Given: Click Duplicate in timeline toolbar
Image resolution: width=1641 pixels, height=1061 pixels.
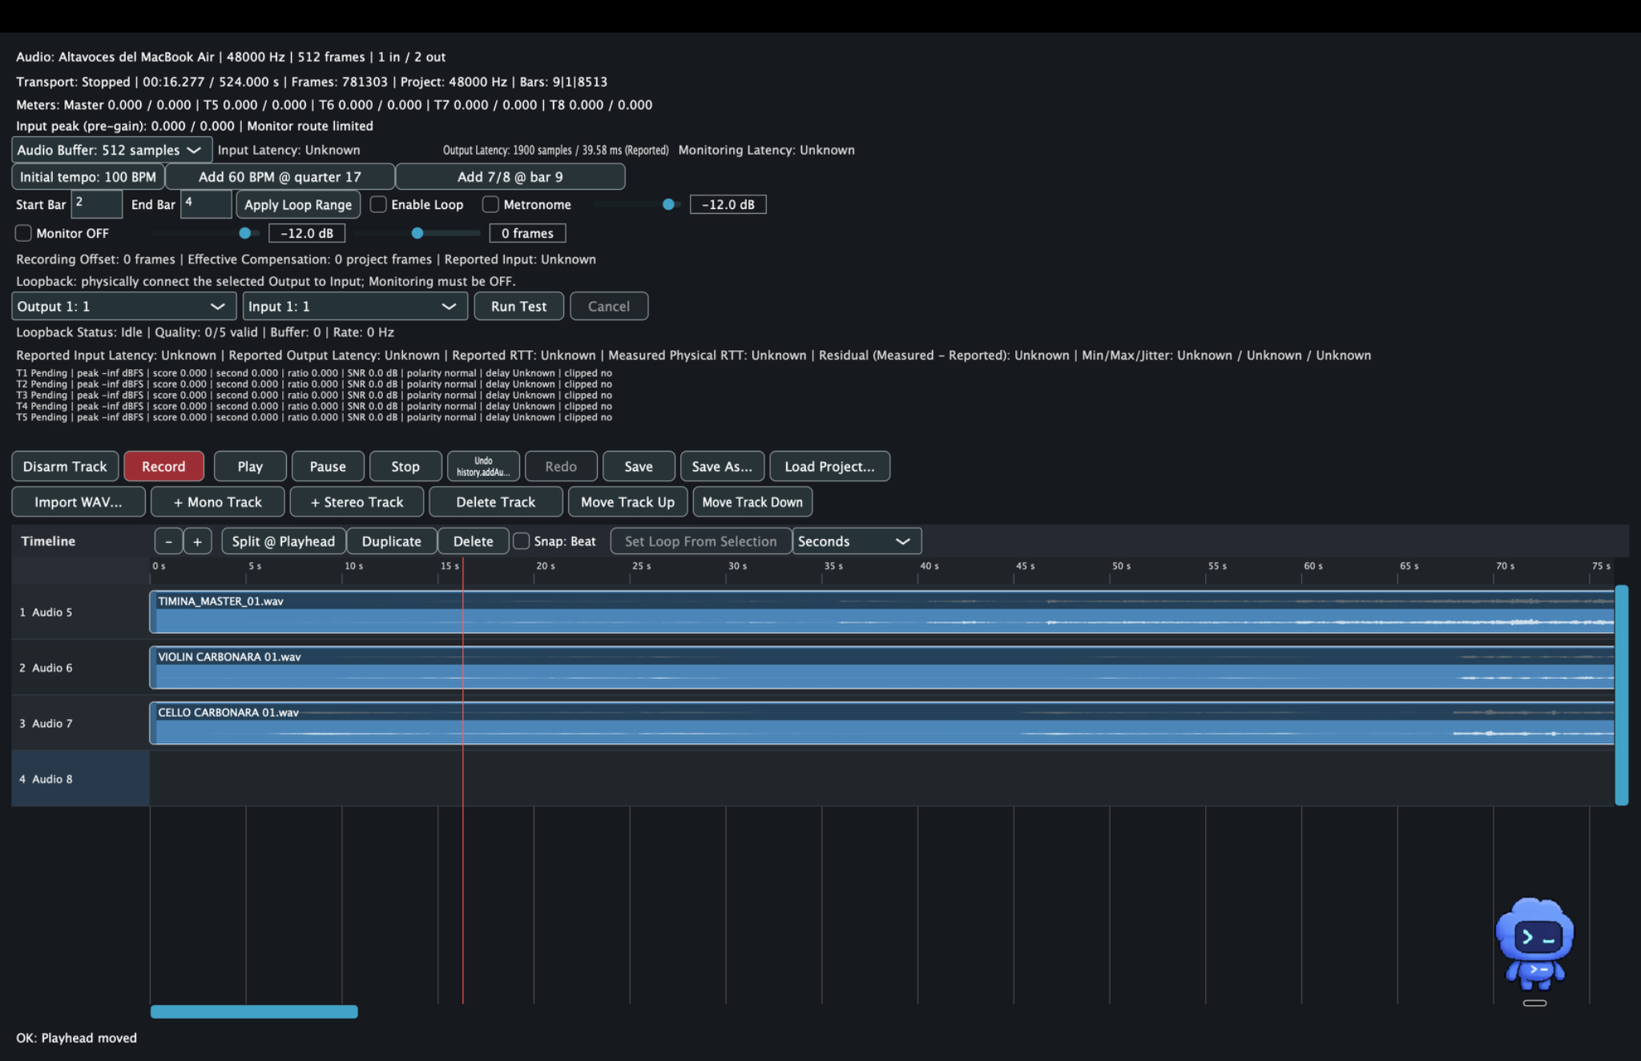Looking at the screenshot, I should [392, 541].
